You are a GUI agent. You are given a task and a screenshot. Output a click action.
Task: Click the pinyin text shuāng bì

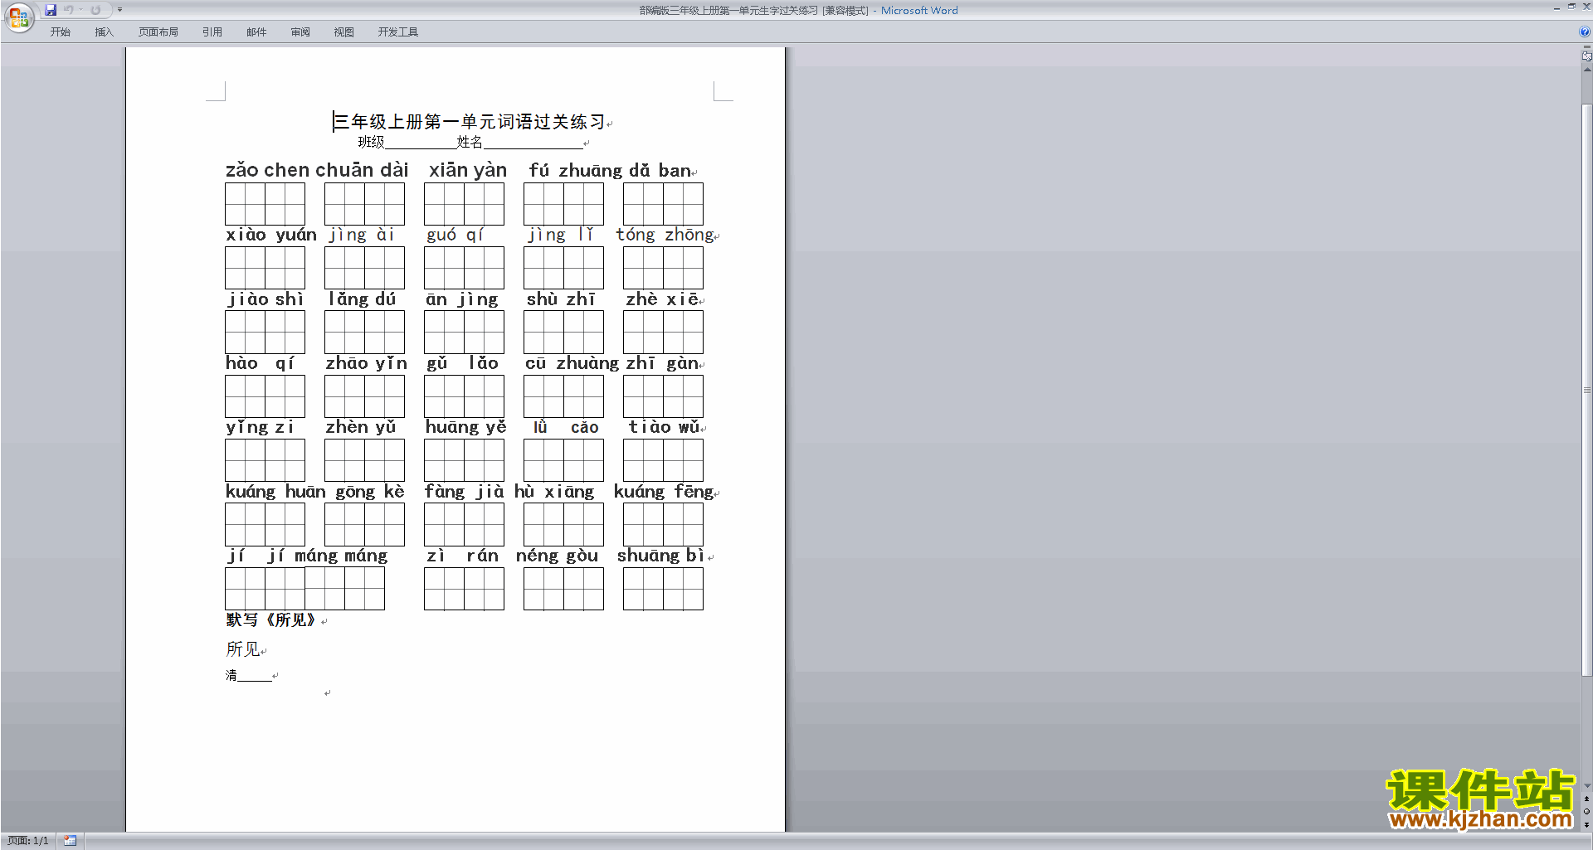[660, 555]
